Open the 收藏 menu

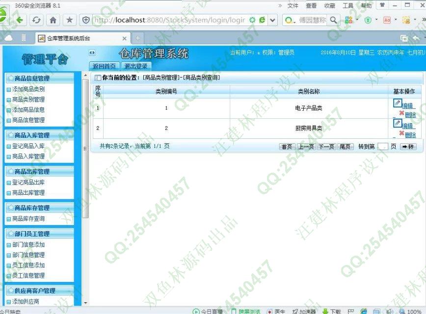click(x=329, y=5)
